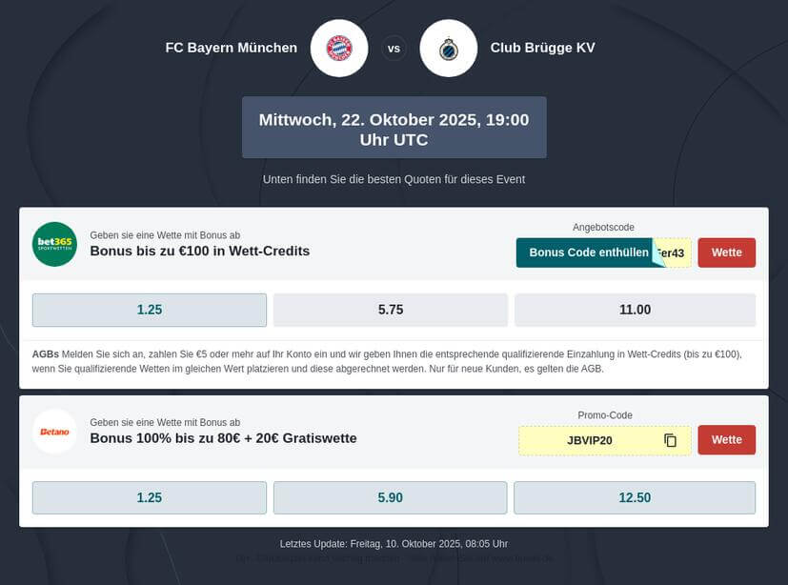Click the Club Brügge KV club crest
This screenshot has width=788, height=585.
[x=448, y=48]
